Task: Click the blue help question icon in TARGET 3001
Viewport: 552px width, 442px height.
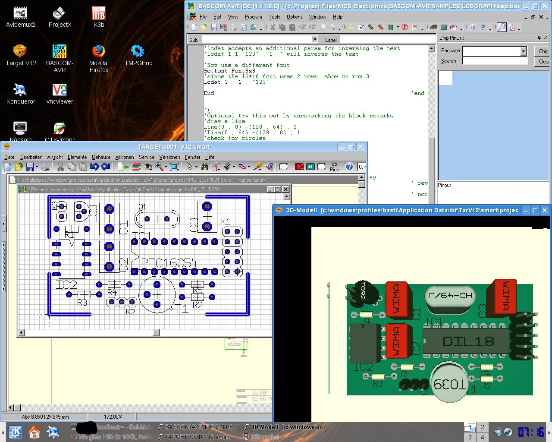Action: (349, 167)
